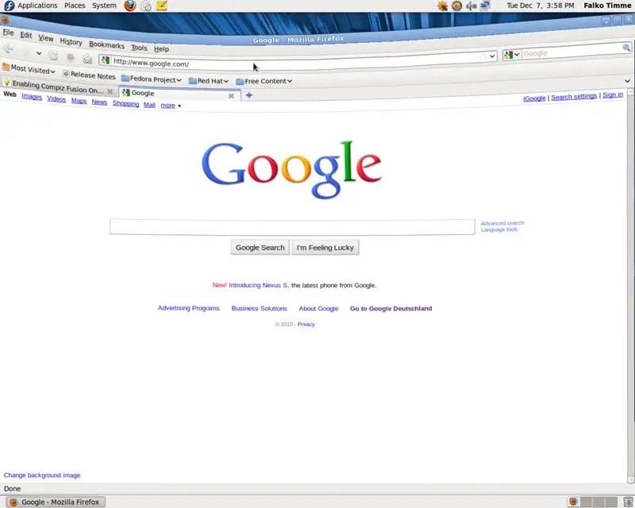Viewport: 635px width, 508px height.
Task: Click the Google - Mozilla Firefox taskbar button
Action: 56,502
